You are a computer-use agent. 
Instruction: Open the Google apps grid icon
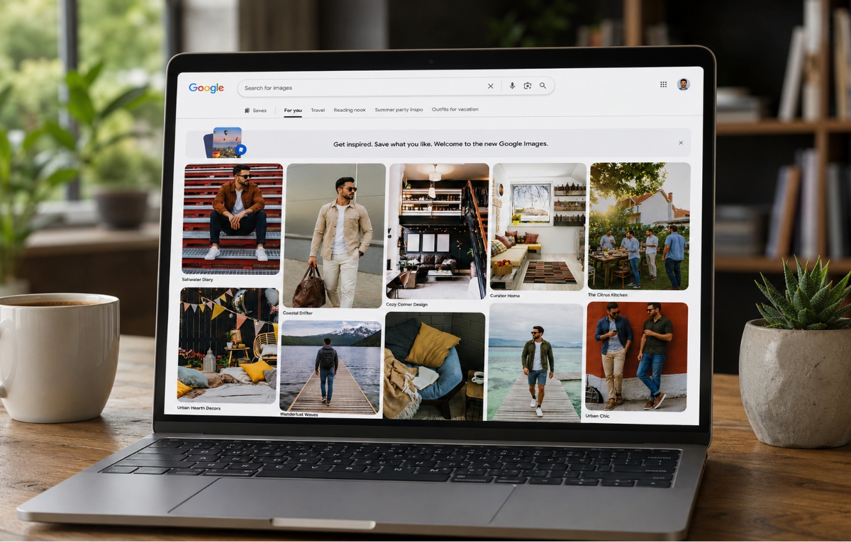click(x=663, y=84)
